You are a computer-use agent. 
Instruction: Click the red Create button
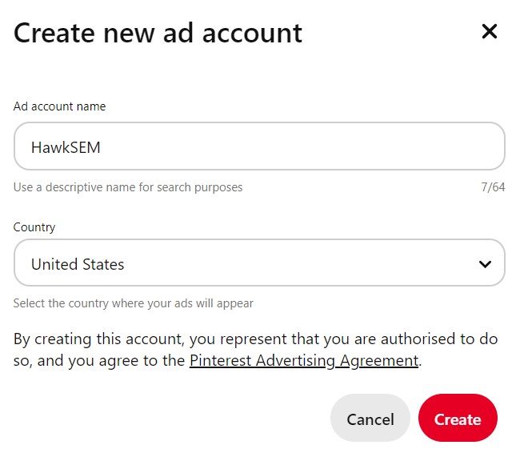coord(458,419)
